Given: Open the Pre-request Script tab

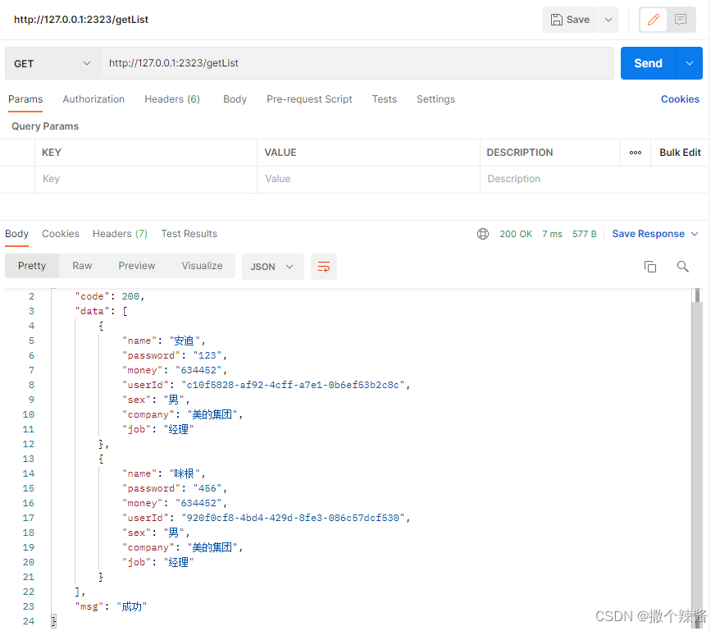Looking at the screenshot, I should [x=309, y=99].
